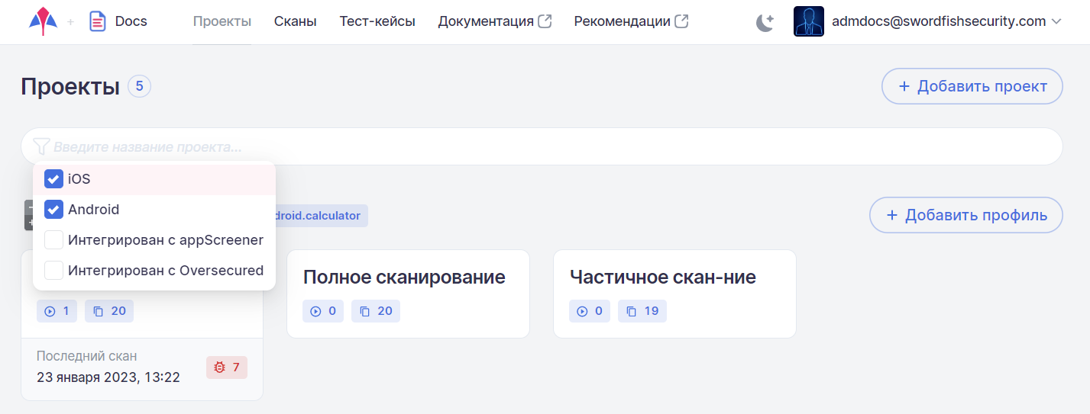The height and width of the screenshot is (414, 1090).
Task: Open the Сканы tab
Action: [x=295, y=21]
